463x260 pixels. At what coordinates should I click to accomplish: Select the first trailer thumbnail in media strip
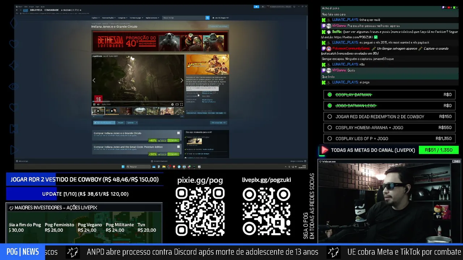[x=98, y=111]
